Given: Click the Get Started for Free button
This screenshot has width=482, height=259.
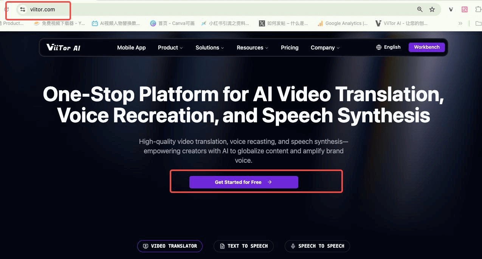Looking at the screenshot, I should point(243,182).
